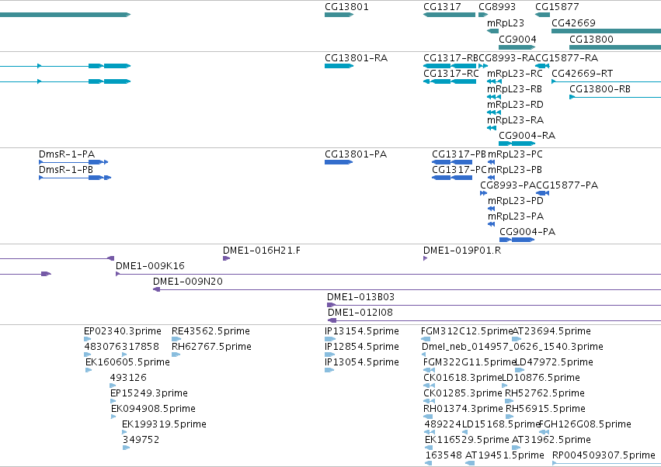
Task: Select the CG15877 gene label
Action: pyautogui.click(x=557, y=7)
